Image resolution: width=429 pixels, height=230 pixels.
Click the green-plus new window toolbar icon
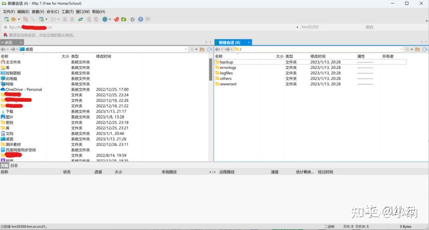tap(41, 19)
